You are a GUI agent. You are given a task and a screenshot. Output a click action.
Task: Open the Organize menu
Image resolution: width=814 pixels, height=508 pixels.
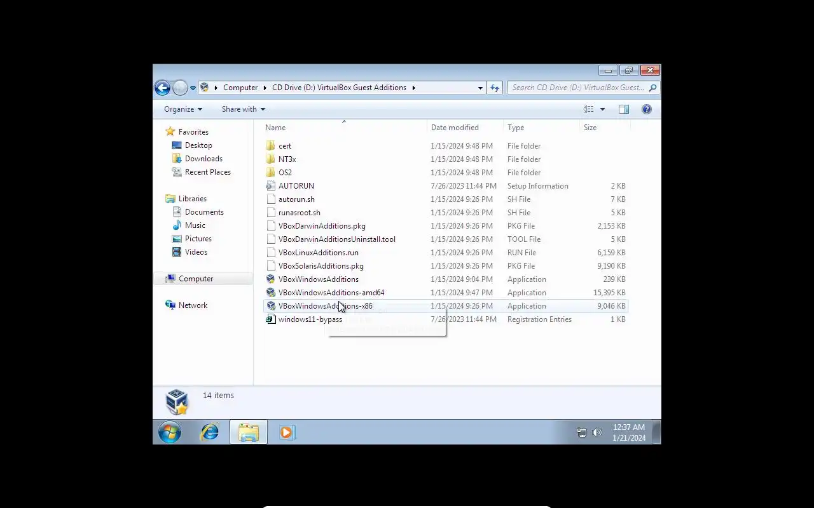coord(183,109)
